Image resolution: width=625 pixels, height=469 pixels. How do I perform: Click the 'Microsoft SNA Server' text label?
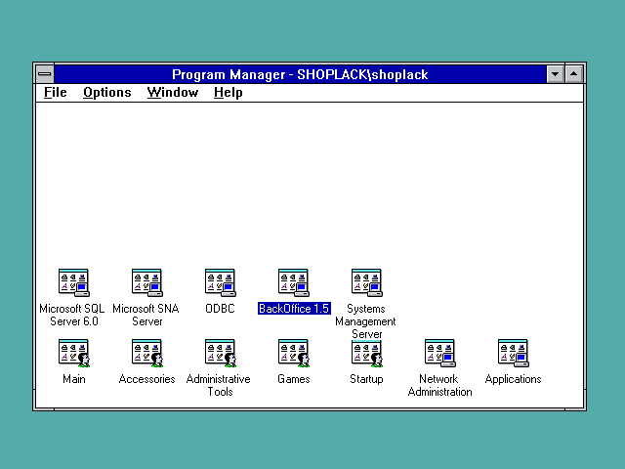146,315
